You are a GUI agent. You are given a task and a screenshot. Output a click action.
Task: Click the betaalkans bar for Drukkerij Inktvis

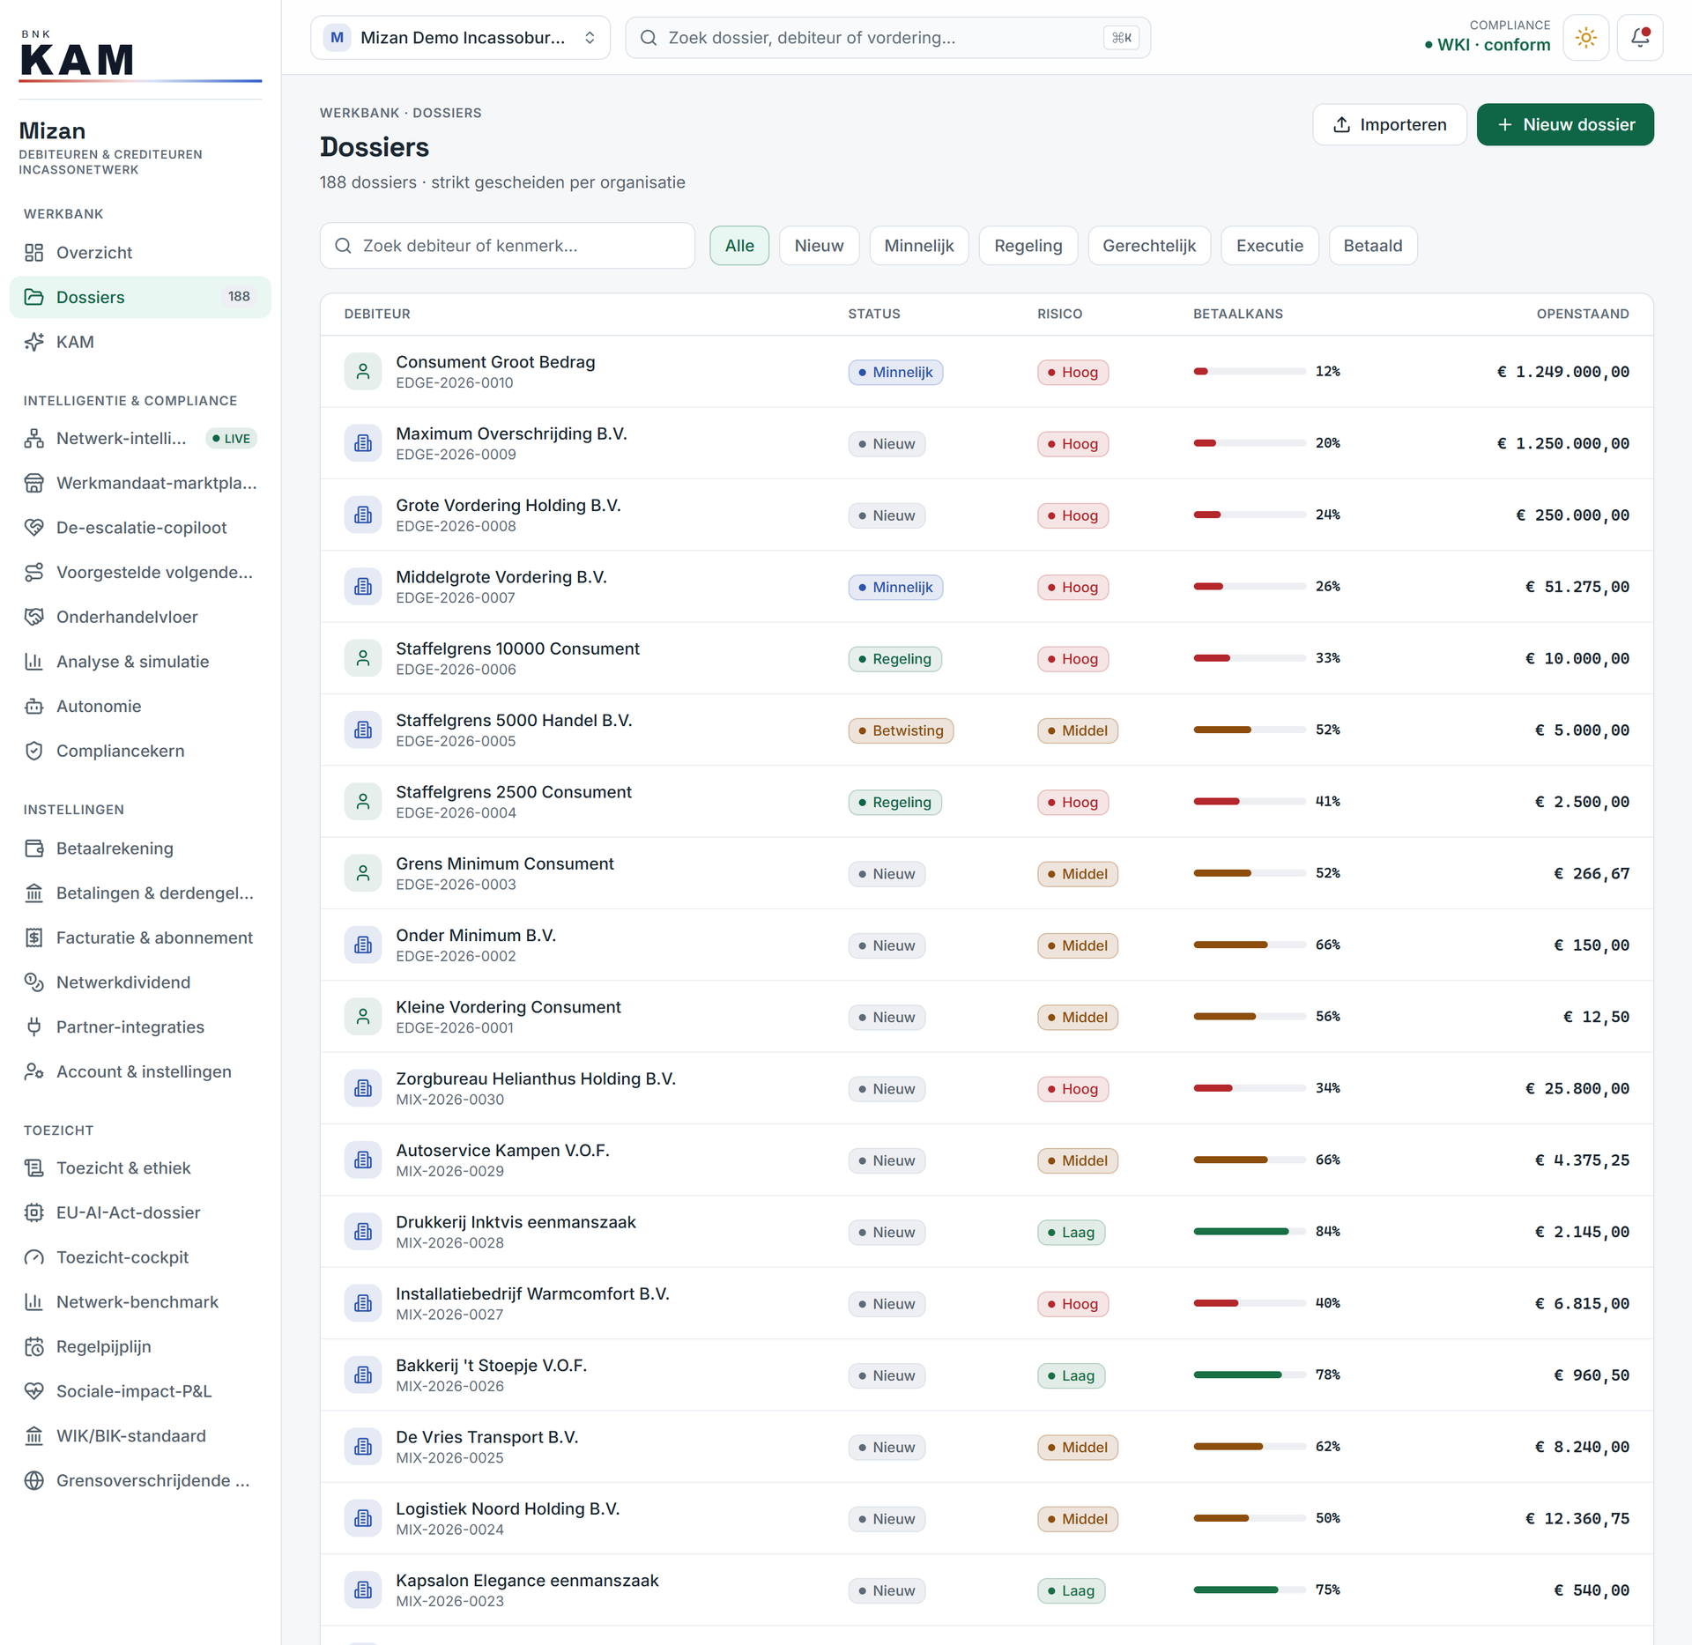tap(1250, 1232)
